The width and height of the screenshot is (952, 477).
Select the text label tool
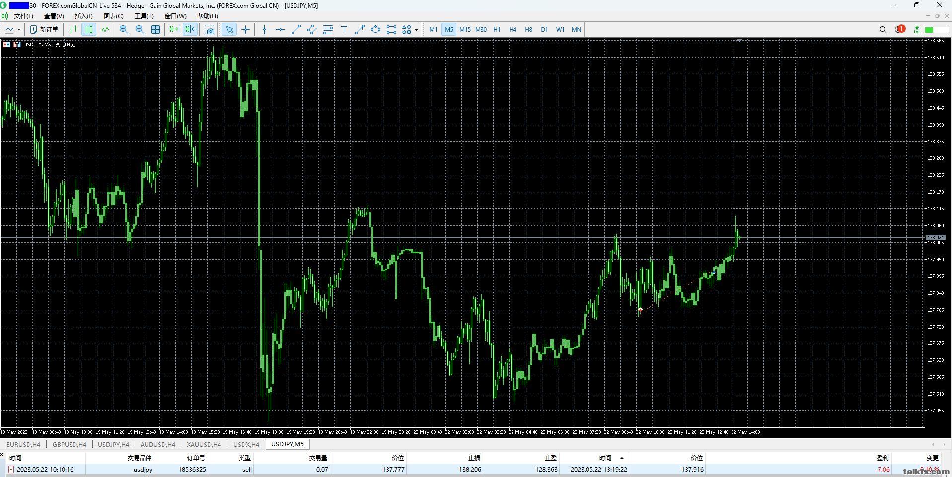[x=344, y=30]
